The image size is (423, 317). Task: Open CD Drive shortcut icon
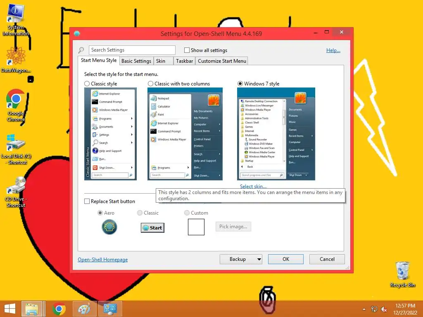16,192
